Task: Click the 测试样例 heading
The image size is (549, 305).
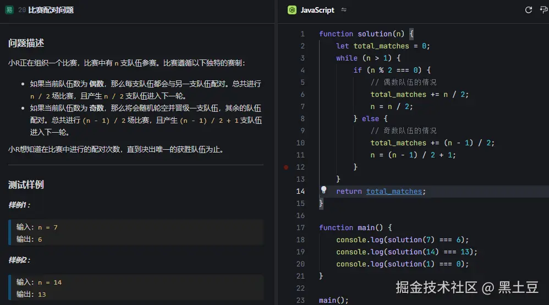Action: point(26,185)
